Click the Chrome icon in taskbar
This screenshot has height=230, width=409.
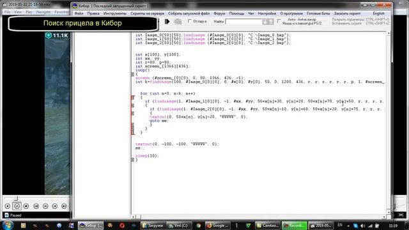pyautogui.click(x=199, y=226)
